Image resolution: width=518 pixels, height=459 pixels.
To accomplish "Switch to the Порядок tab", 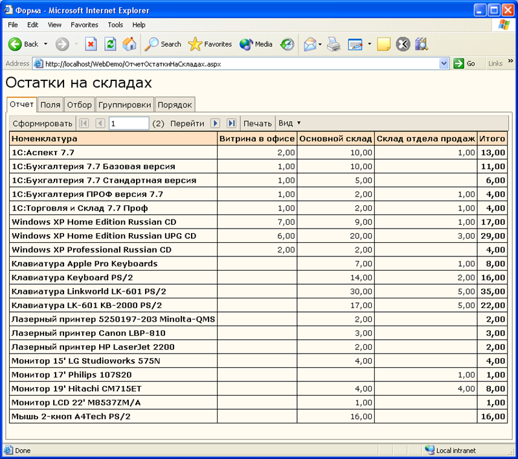I will pos(175,105).
